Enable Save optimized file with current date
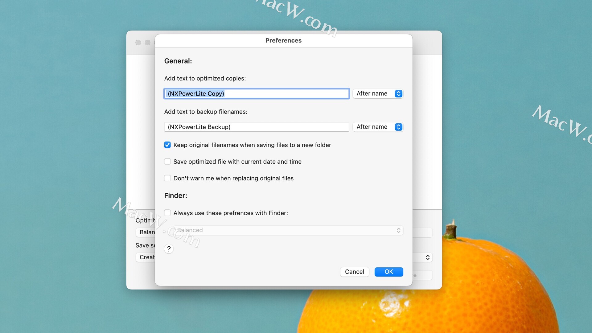Image resolution: width=592 pixels, height=333 pixels. coord(167,162)
